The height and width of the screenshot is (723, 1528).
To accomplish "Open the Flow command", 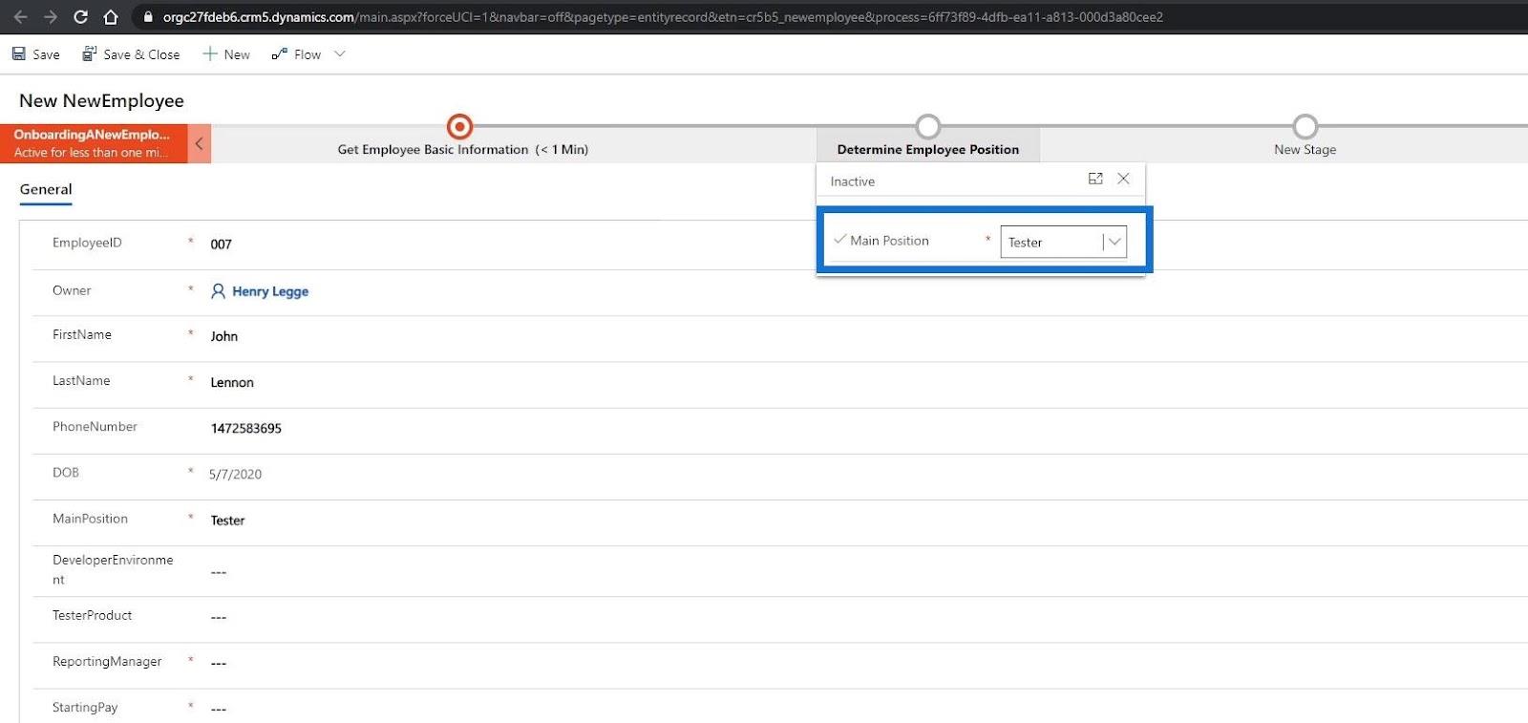I will (296, 54).
